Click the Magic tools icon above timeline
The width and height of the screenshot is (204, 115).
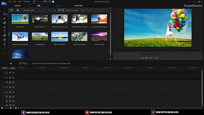point(11,63)
